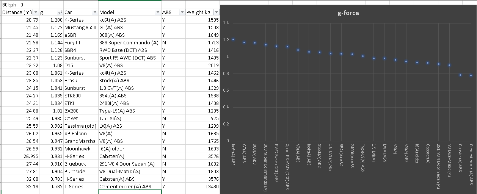Select the ETKi car cell
The width and height of the screenshot is (477, 194).
tap(81, 103)
